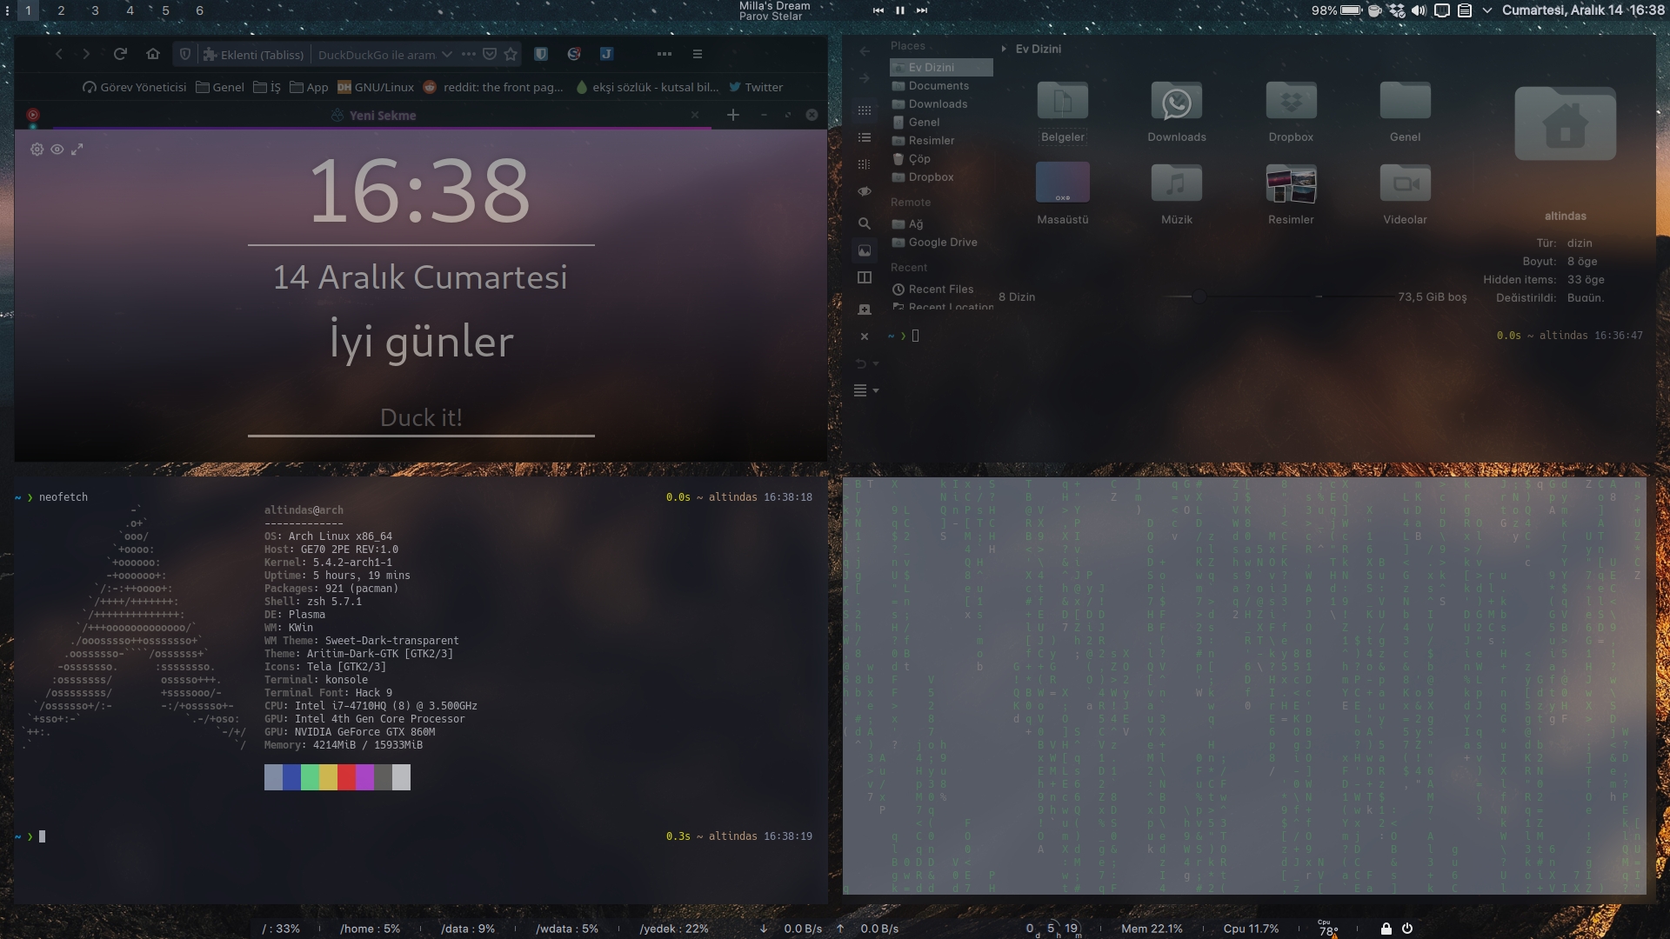Image resolution: width=1670 pixels, height=939 pixels.
Task: Open toolbar overflow dots menu
Action: point(665,54)
